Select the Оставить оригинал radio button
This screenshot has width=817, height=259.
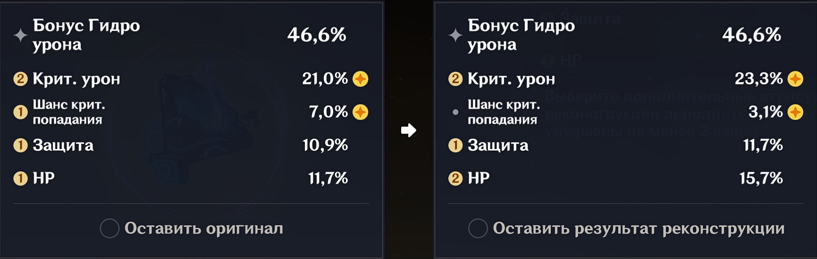pyautogui.click(x=109, y=228)
